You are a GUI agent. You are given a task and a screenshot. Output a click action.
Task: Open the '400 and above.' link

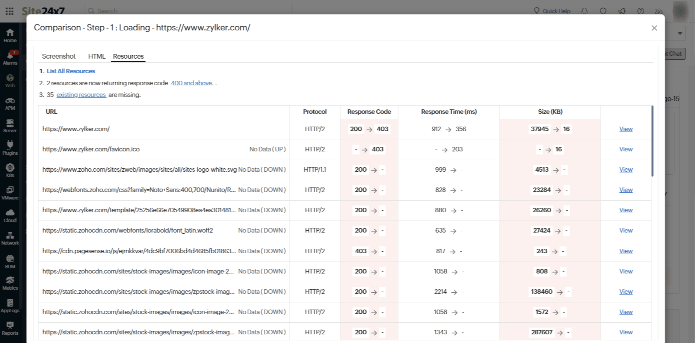(x=192, y=83)
